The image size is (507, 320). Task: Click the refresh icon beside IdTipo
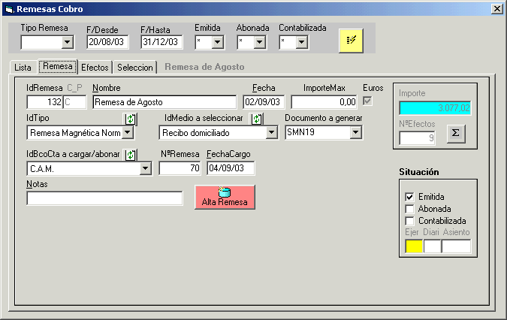pyautogui.click(x=130, y=119)
